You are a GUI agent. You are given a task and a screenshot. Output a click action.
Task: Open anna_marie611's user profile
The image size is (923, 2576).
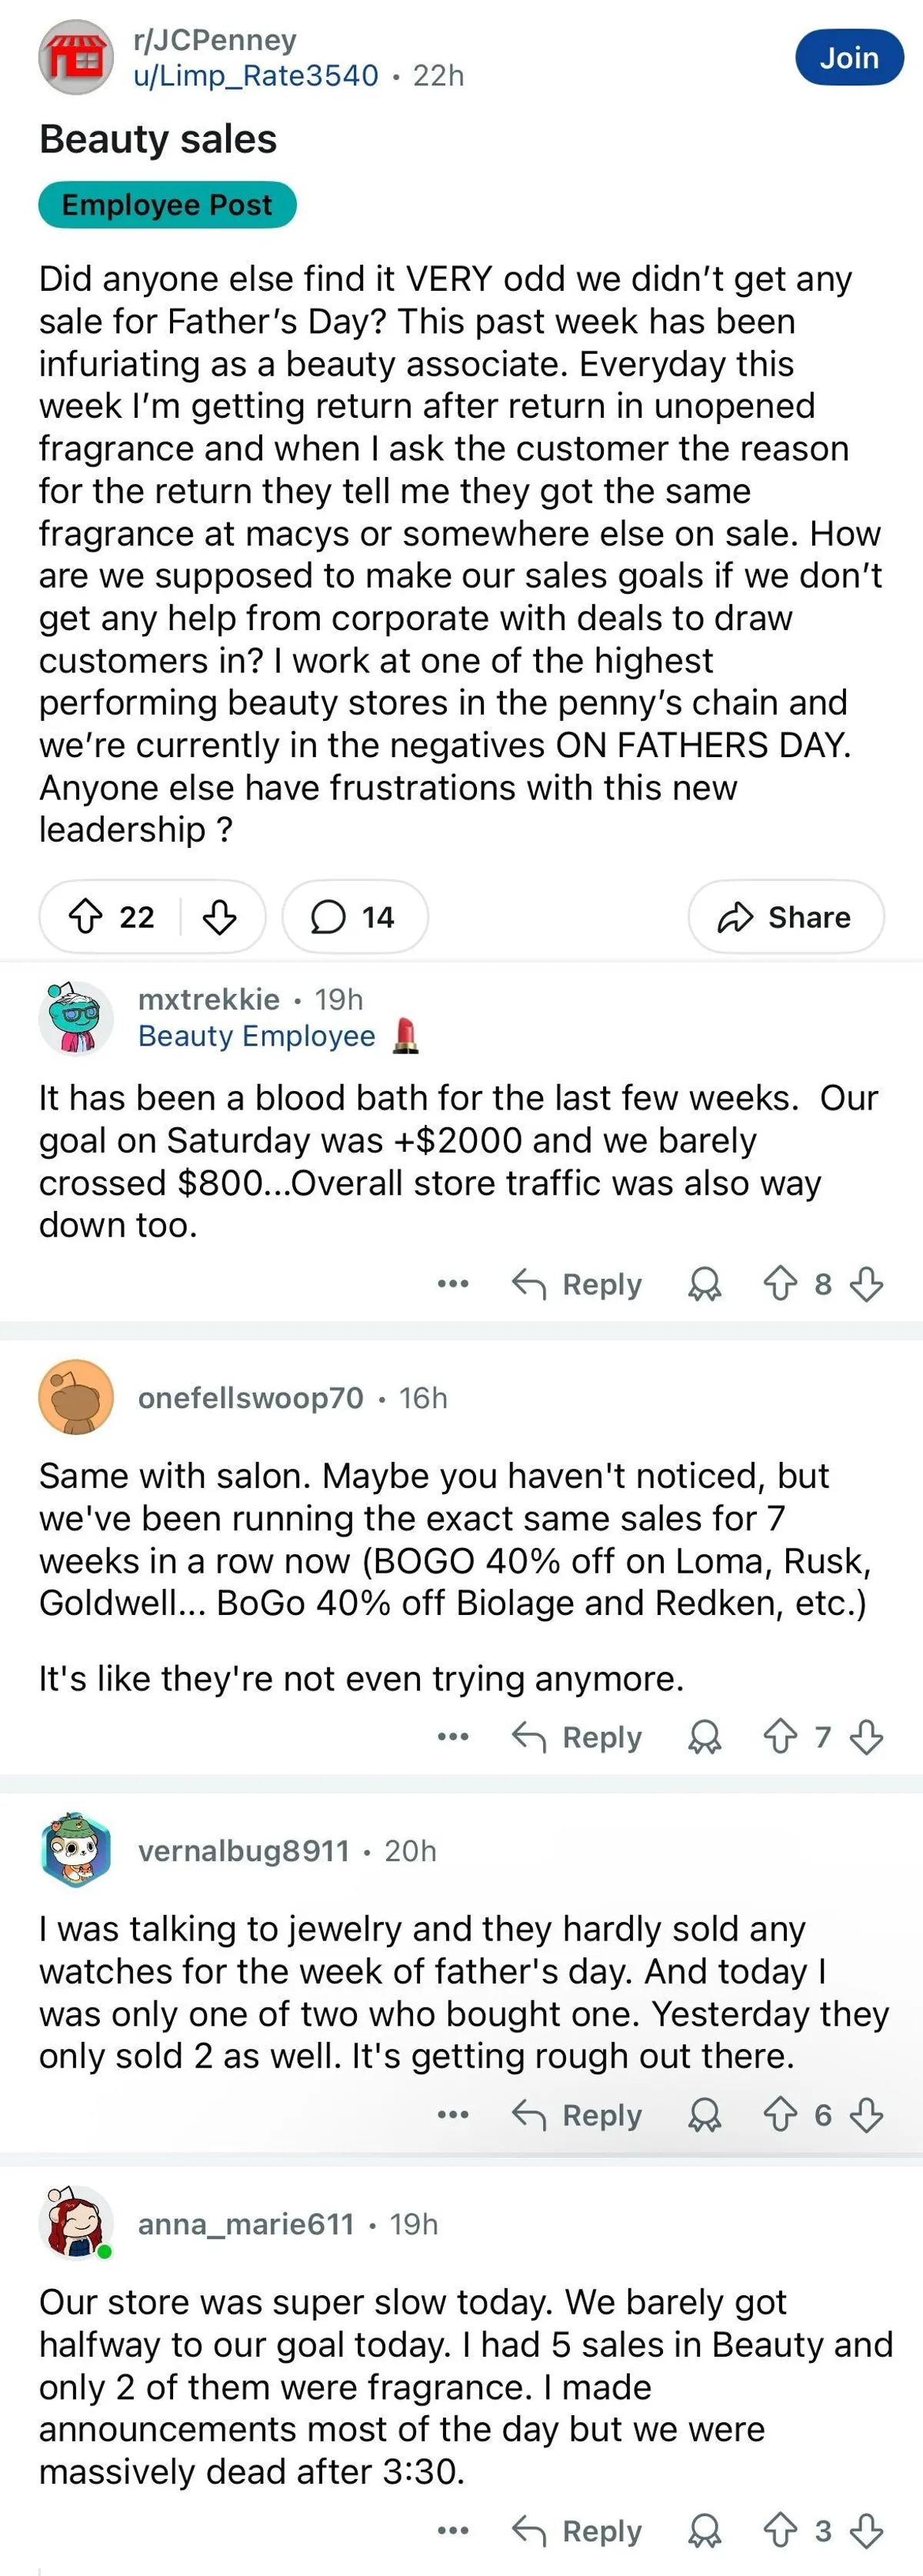246,2224
